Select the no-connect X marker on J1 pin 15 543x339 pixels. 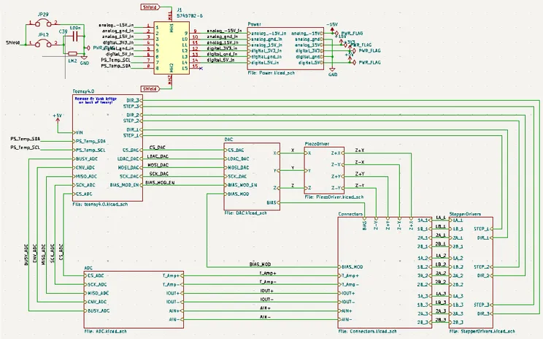pyautogui.click(x=200, y=67)
